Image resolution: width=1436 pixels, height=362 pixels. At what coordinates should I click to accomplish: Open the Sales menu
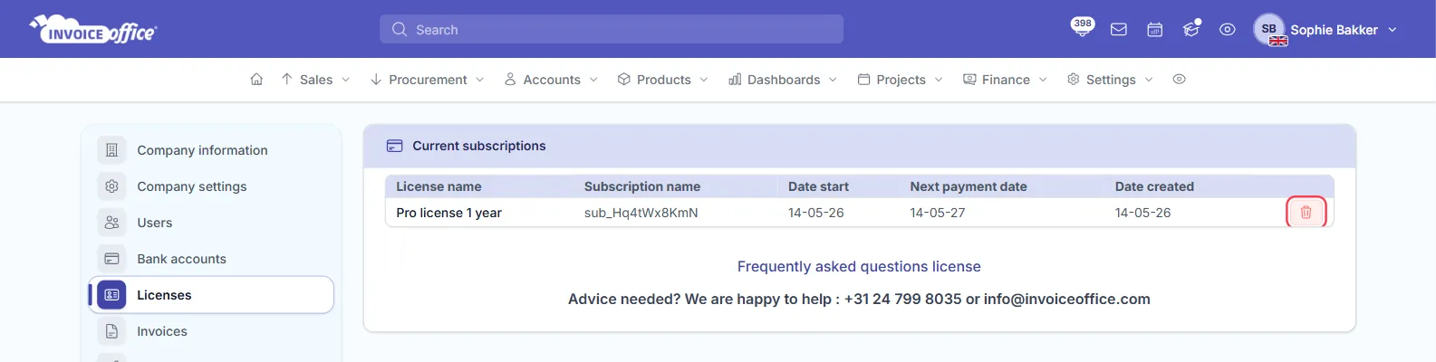(315, 80)
